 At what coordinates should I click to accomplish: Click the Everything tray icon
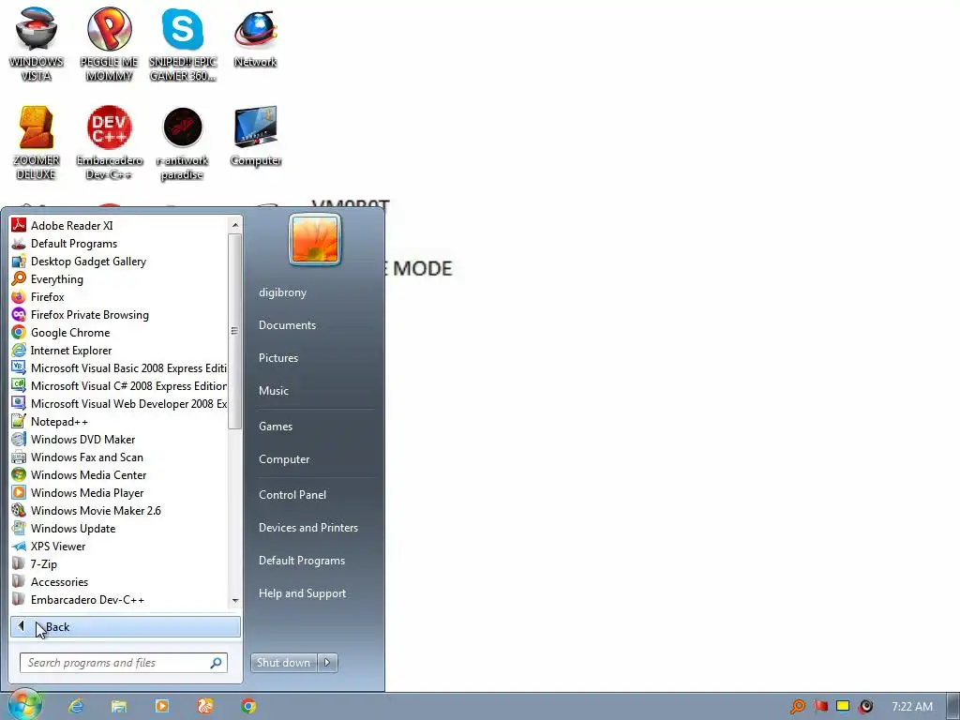(798, 707)
